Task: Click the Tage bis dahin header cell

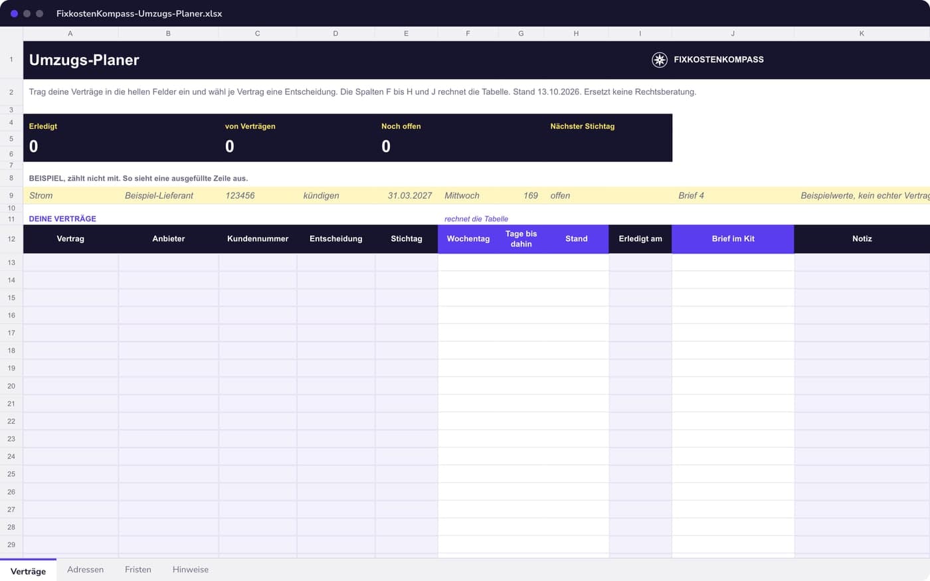Action: (521, 239)
